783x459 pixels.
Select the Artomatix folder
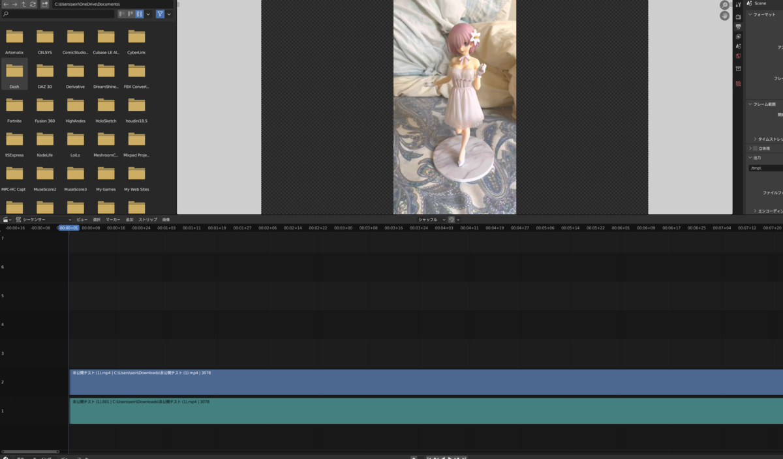[14, 41]
